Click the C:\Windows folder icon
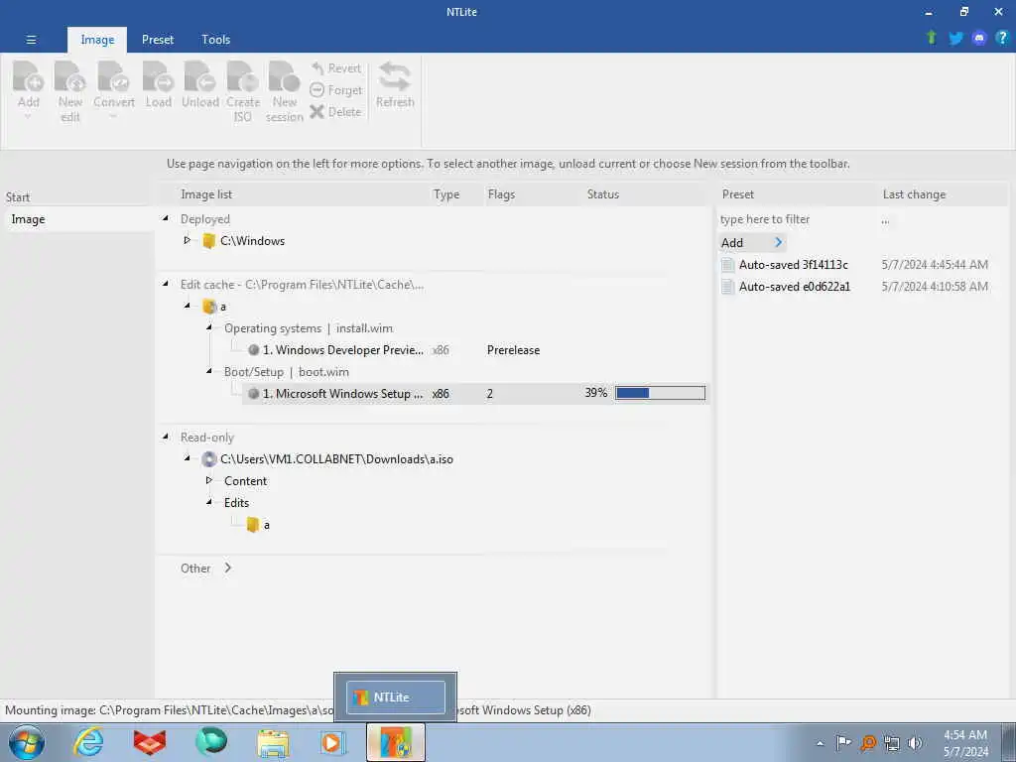1016x762 pixels. point(208,241)
